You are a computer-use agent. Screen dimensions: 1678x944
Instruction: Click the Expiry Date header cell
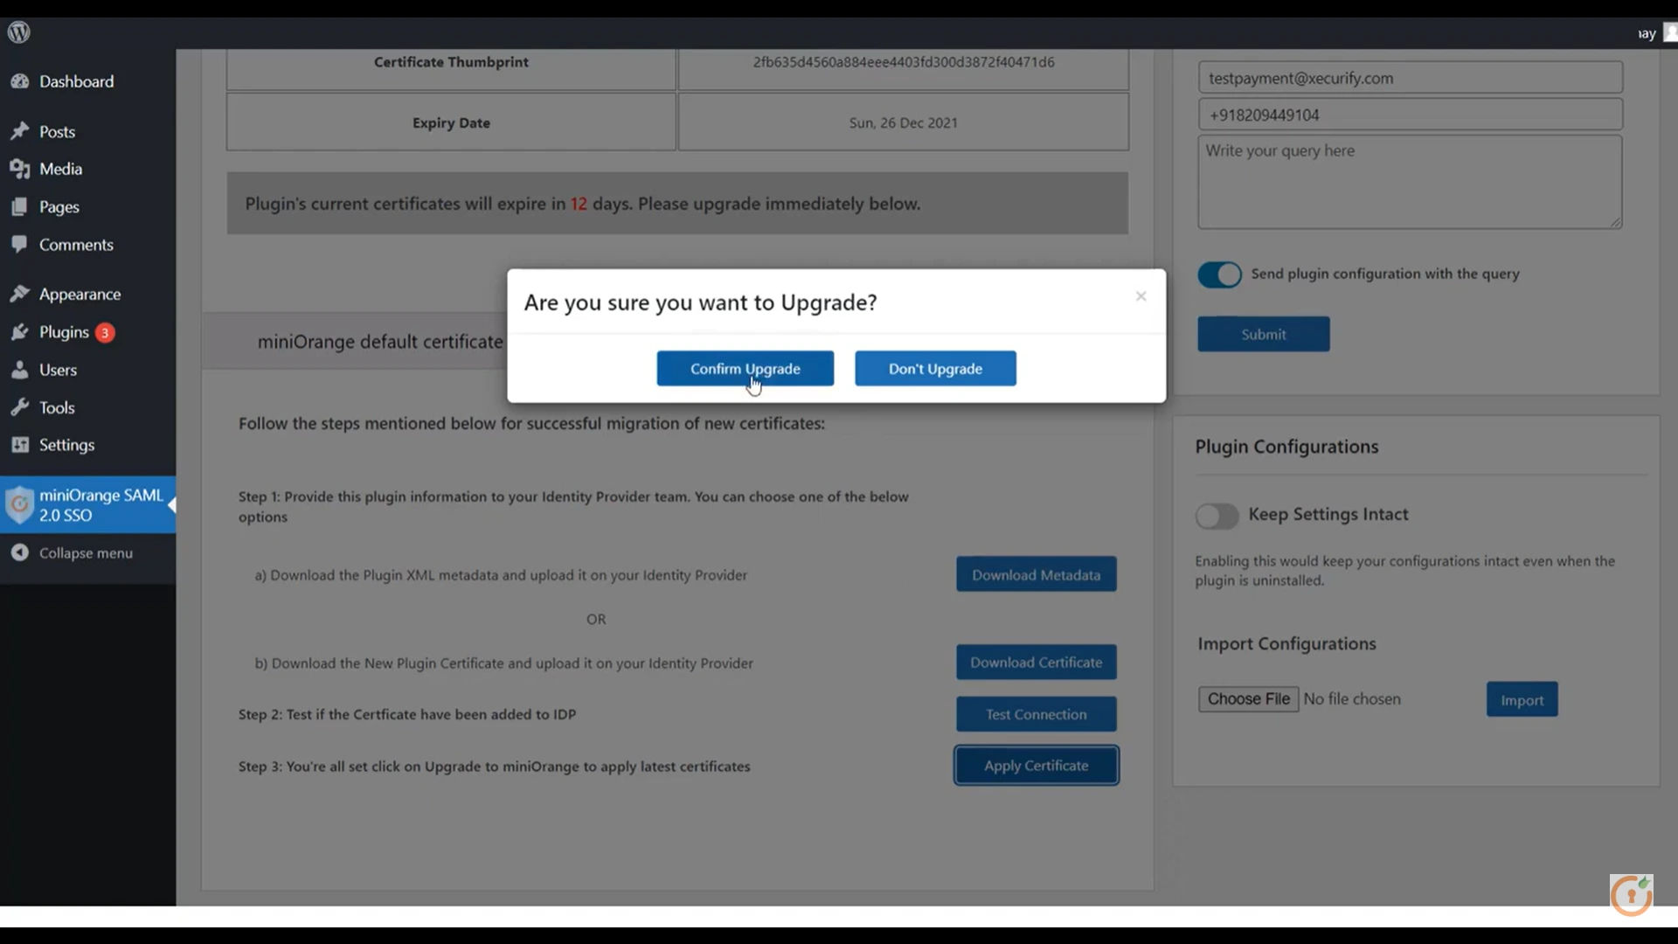click(451, 122)
